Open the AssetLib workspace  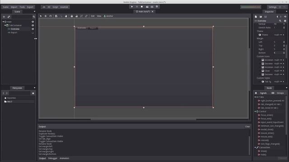coord(64,7)
